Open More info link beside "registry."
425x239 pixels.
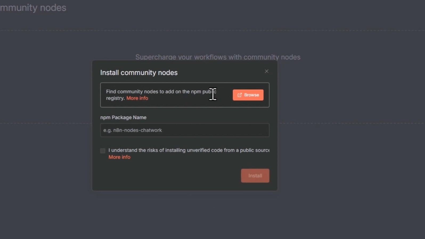pyautogui.click(x=137, y=98)
